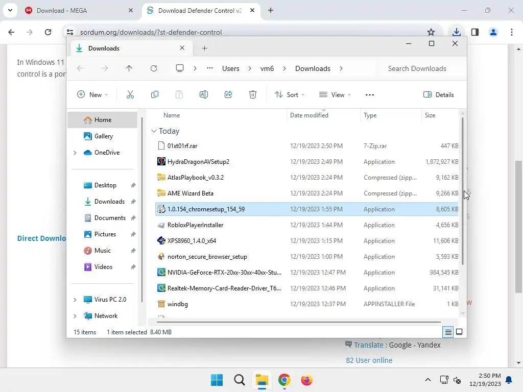
Task: Open the View dropdown menu
Action: [335, 94]
